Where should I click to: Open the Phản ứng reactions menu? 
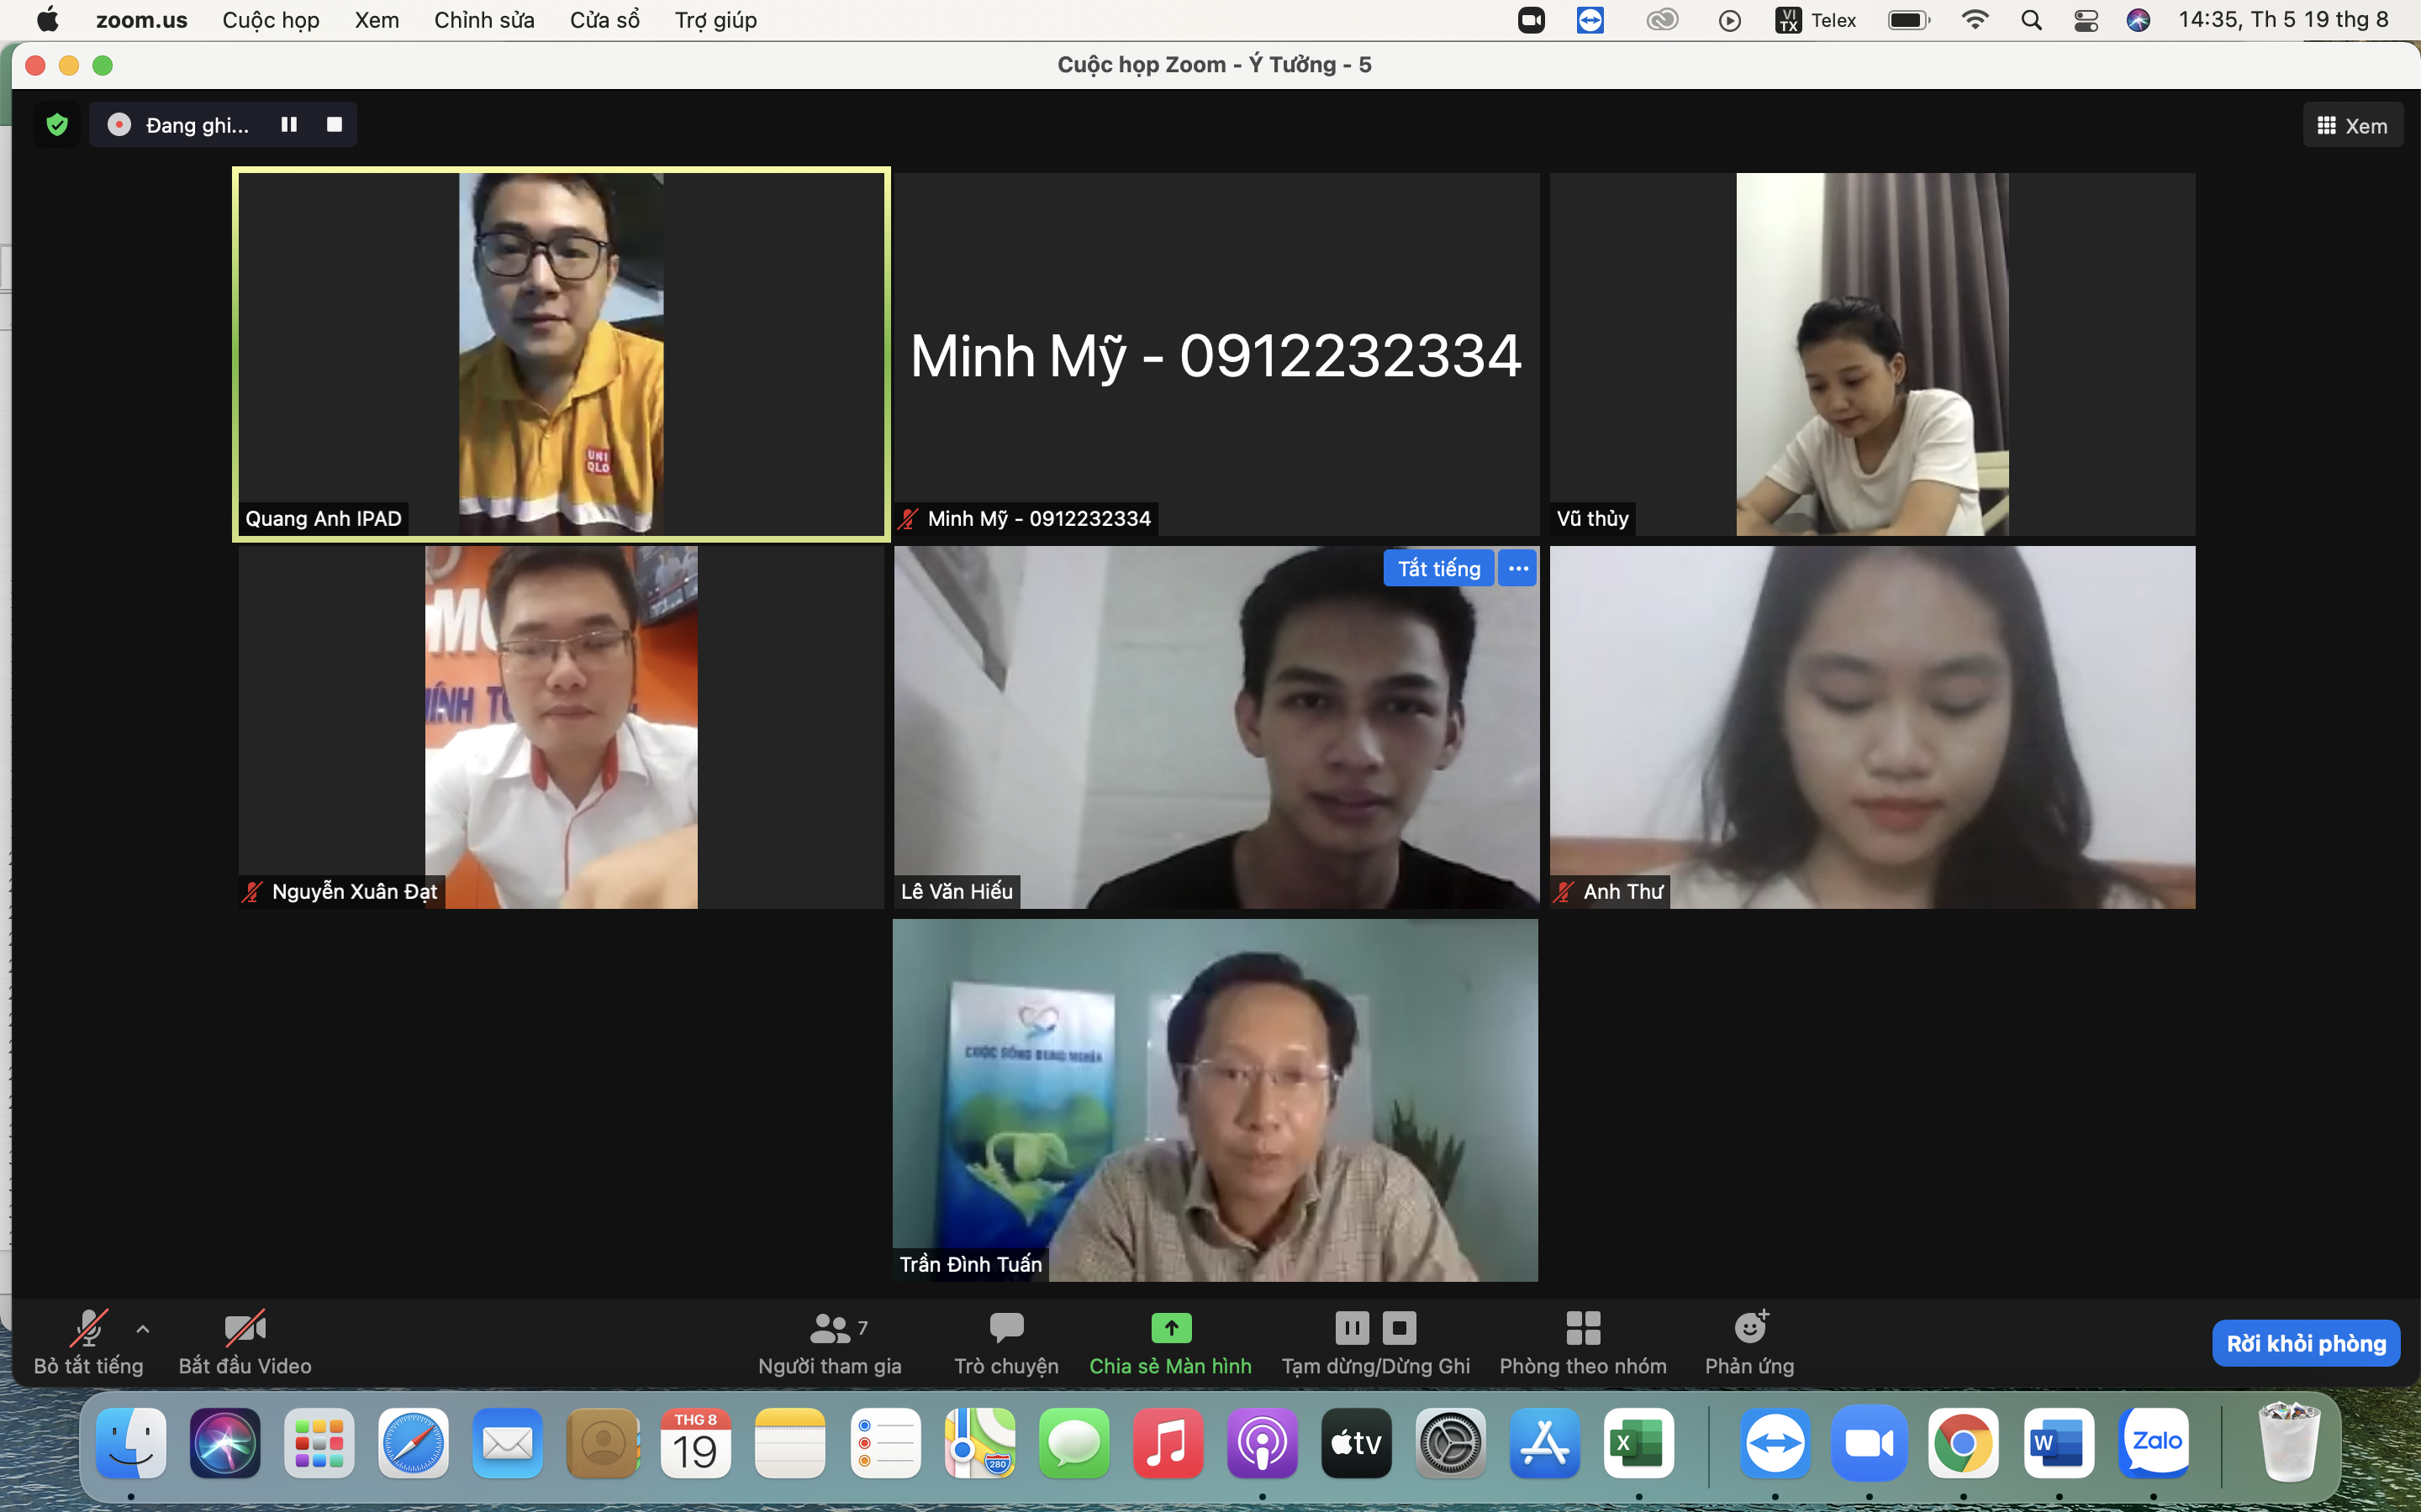(x=1748, y=1342)
